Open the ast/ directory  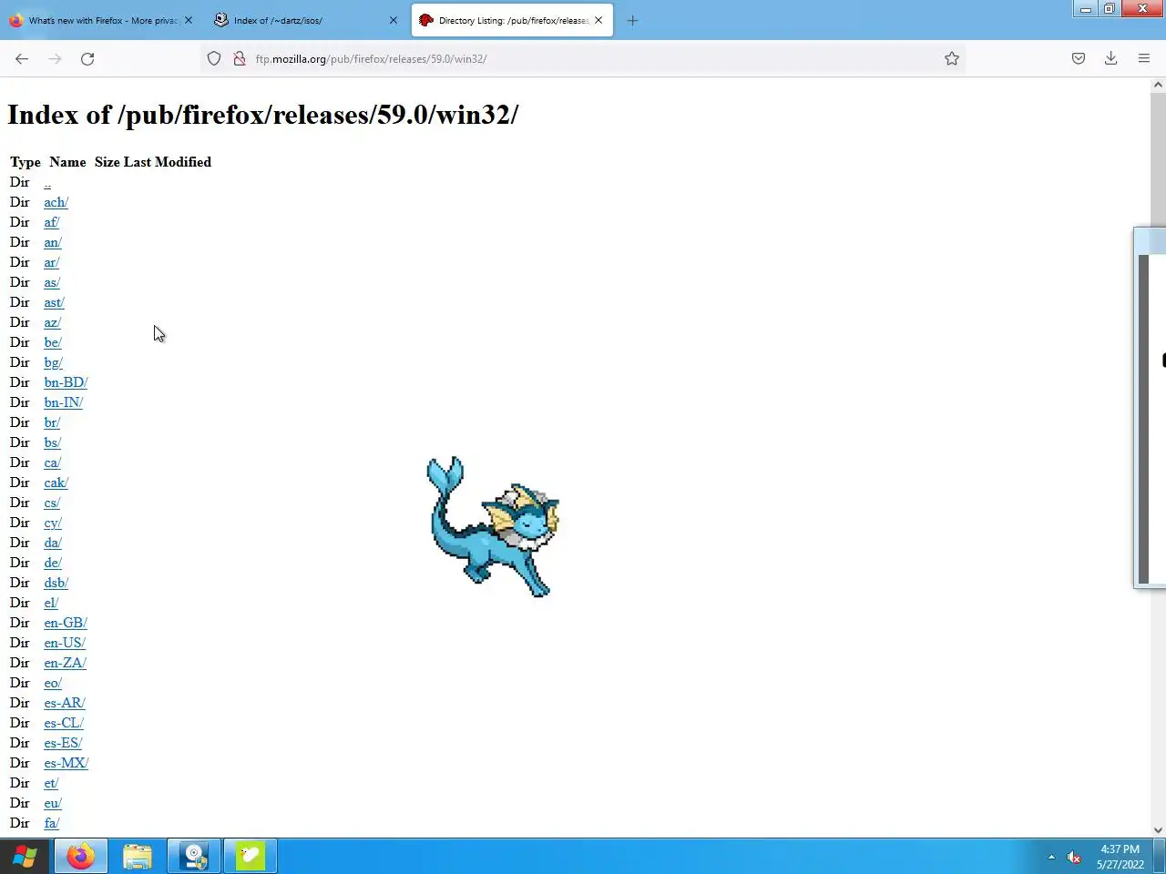pyautogui.click(x=54, y=302)
